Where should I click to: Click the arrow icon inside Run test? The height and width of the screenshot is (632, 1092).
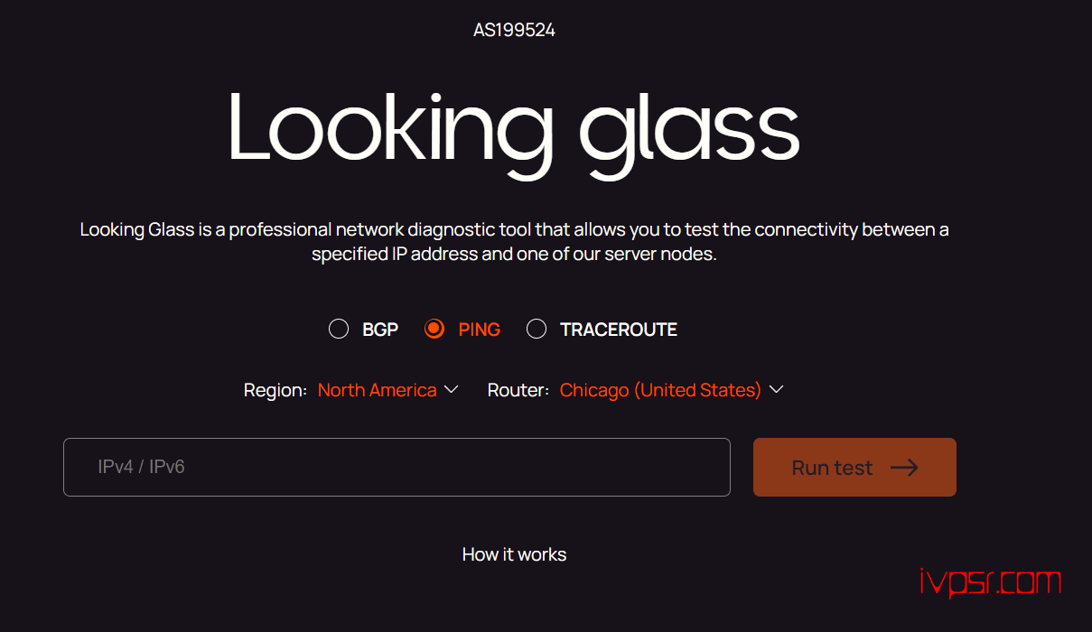click(904, 467)
